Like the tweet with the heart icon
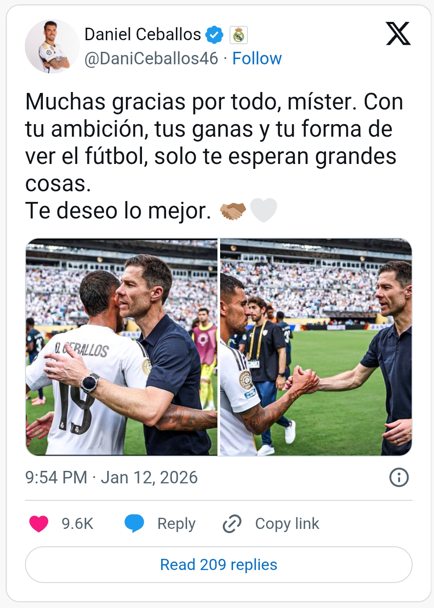This screenshot has height=608, width=434. tap(39, 524)
